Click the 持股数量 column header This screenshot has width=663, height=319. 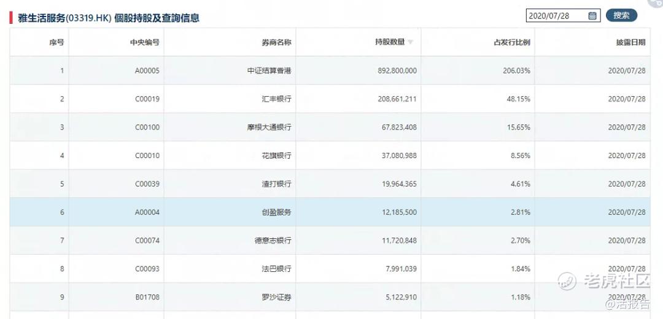(390, 42)
